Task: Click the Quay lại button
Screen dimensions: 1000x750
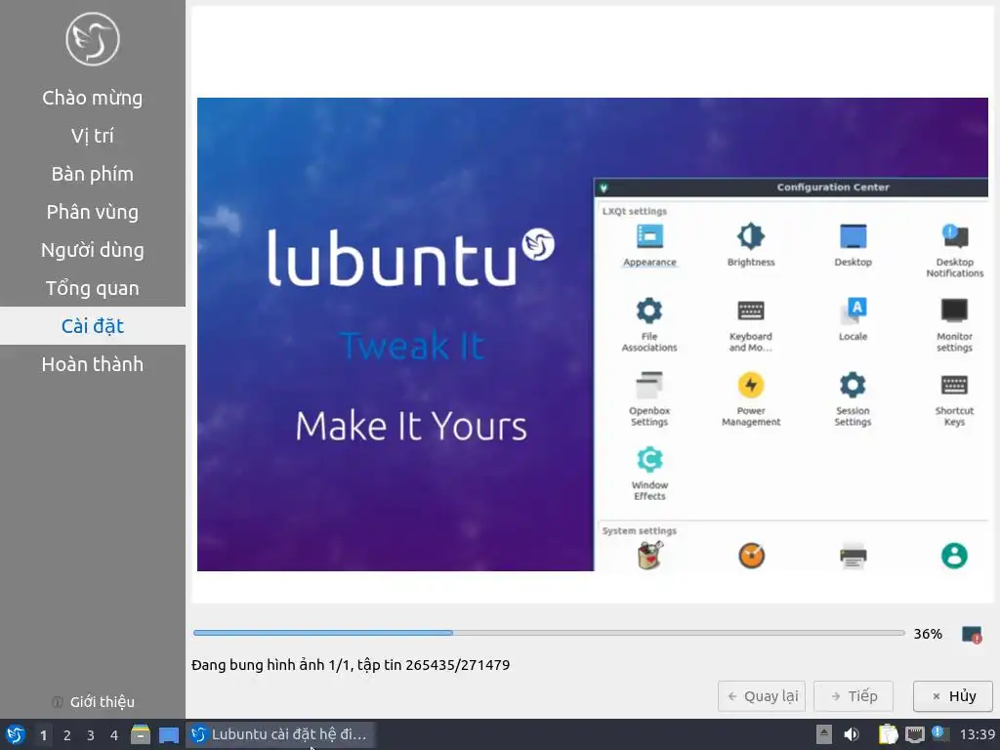Action: click(x=762, y=696)
